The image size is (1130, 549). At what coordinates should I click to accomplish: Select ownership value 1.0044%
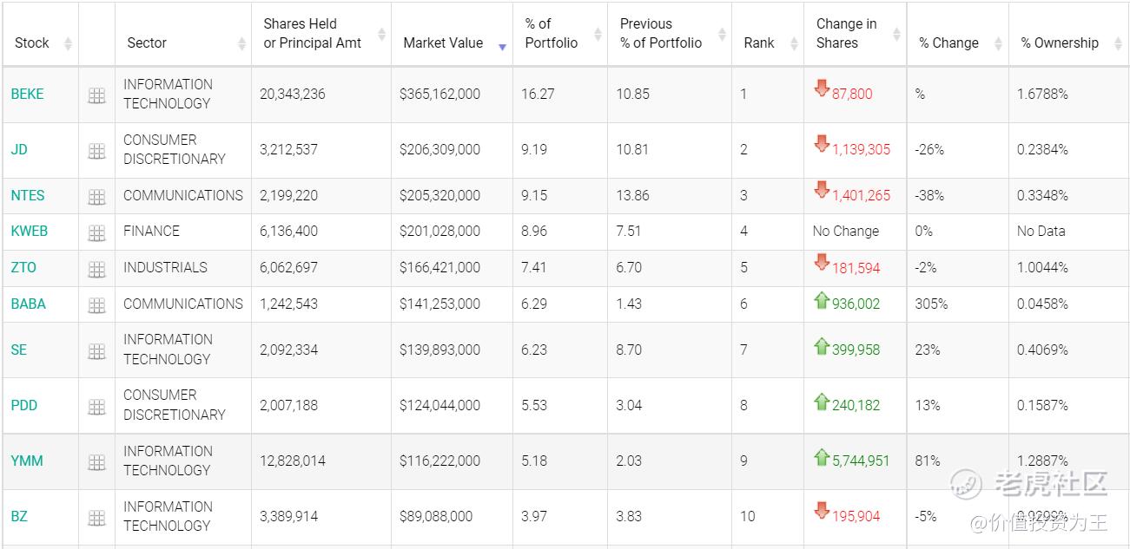click(1042, 267)
